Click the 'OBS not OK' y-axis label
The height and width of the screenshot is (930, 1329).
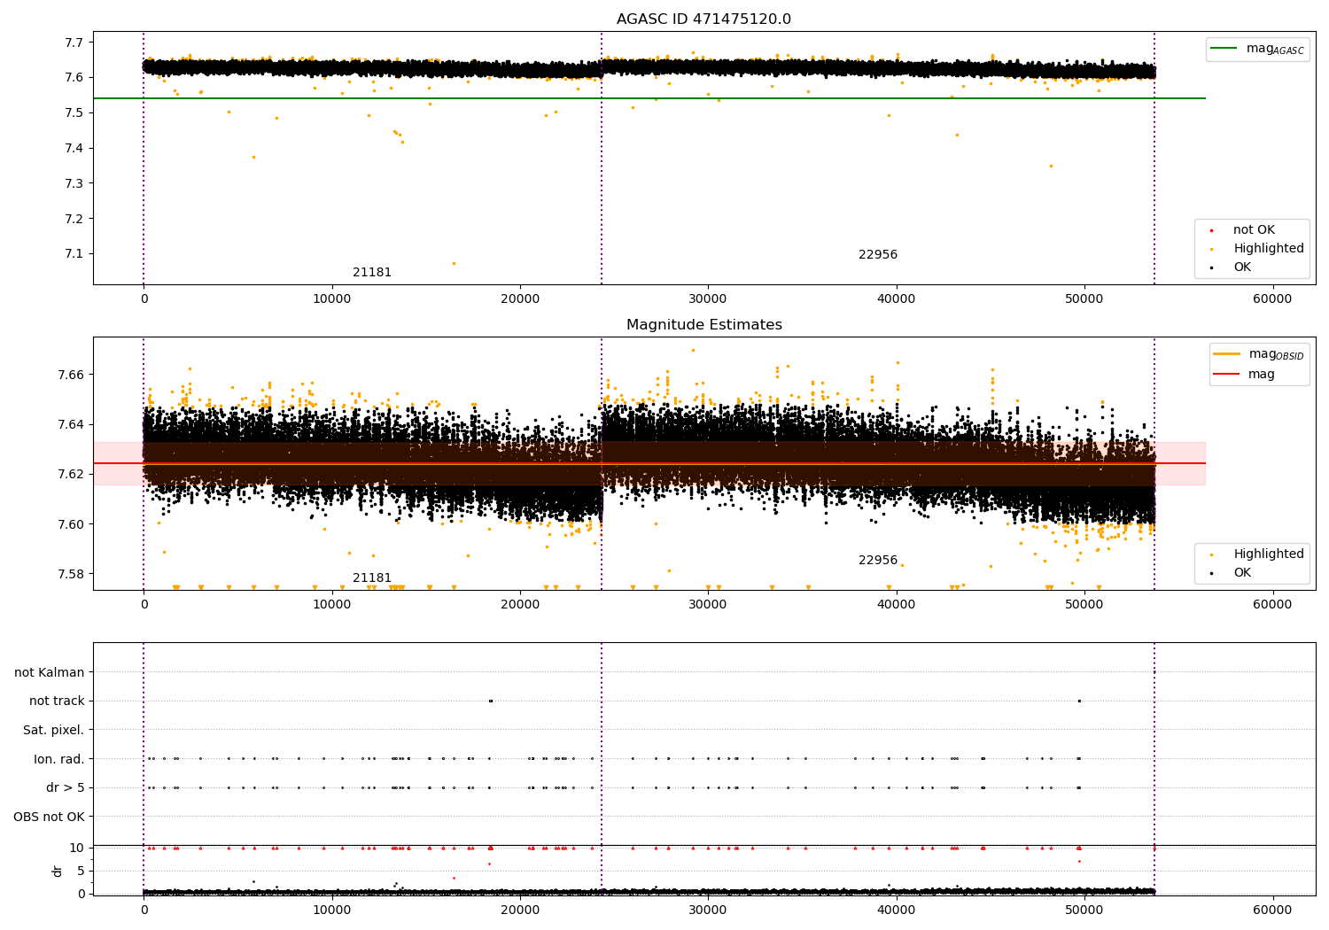(49, 818)
